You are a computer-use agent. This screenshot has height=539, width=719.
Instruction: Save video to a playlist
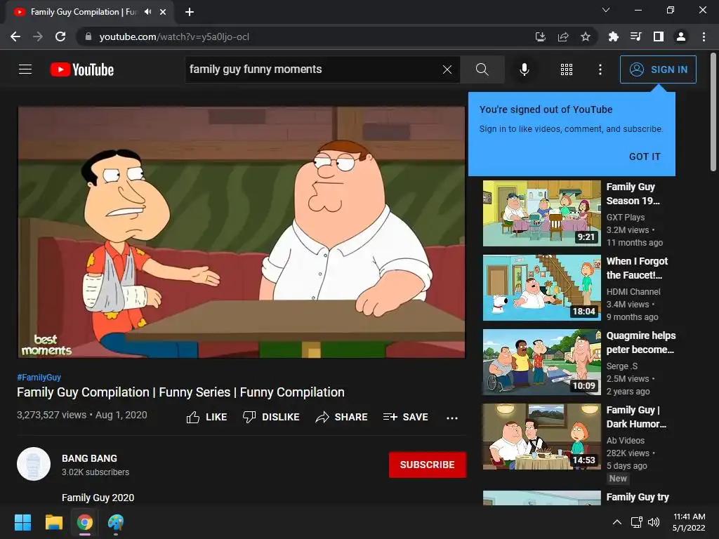coord(406,417)
